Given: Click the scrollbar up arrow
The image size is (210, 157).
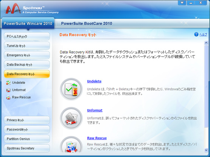Looking at the screenshot, I should (x=206, y=43).
